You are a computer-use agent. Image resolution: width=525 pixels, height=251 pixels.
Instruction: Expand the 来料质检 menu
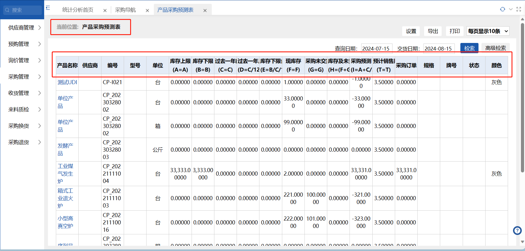pos(22,110)
